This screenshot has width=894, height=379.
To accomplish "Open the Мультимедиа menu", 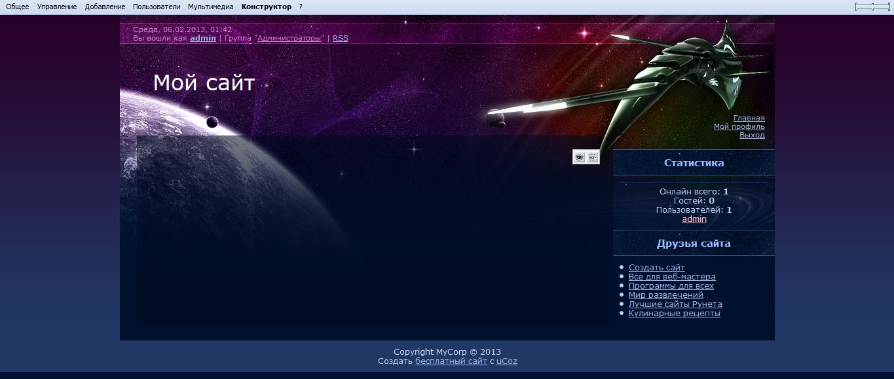I will click(210, 7).
